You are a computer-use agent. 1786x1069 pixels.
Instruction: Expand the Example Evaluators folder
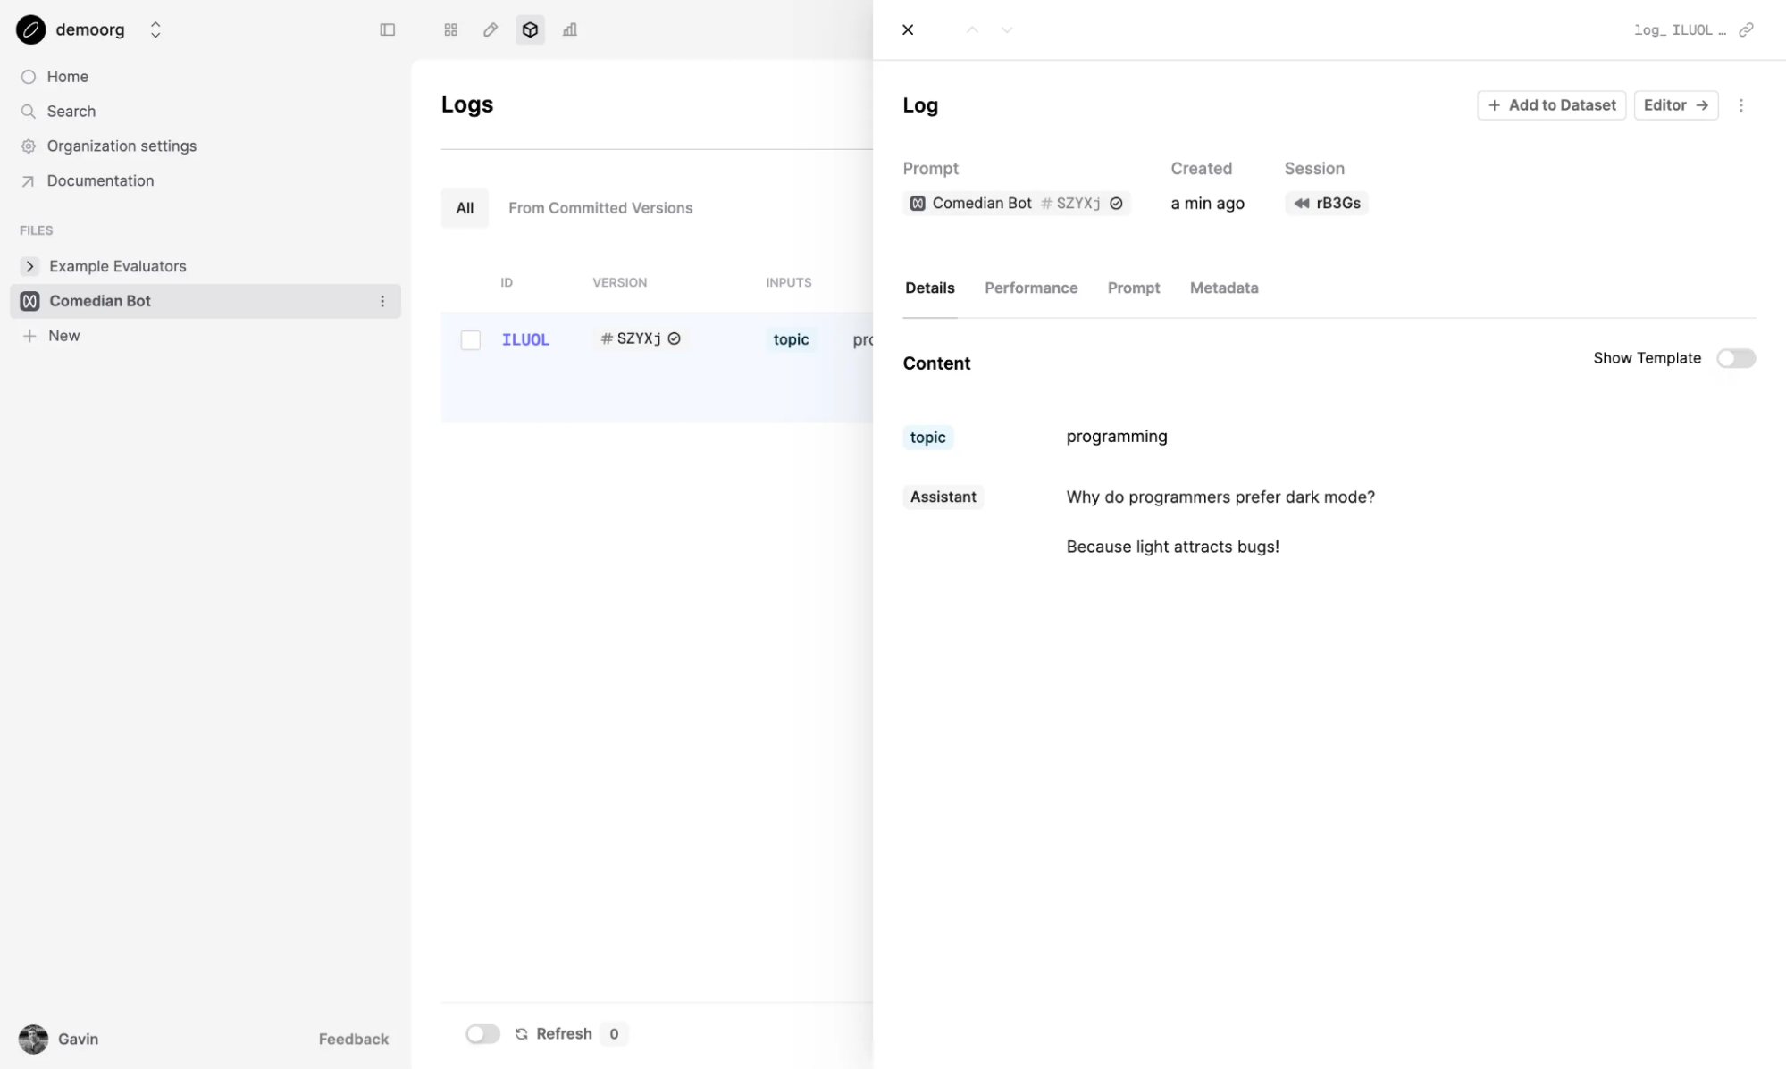point(29,266)
